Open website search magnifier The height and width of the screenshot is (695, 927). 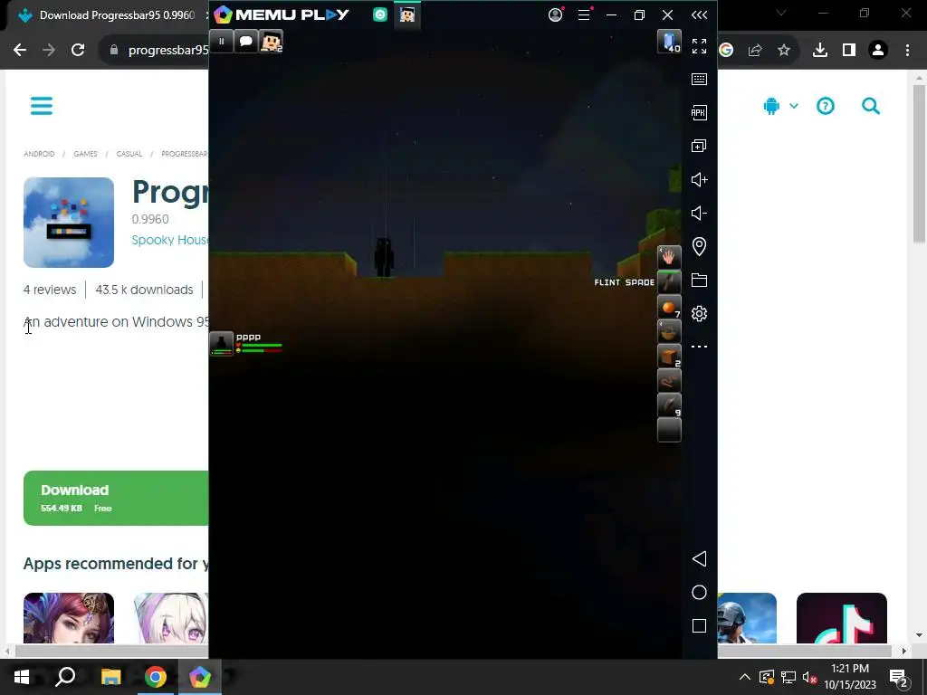(871, 107)
